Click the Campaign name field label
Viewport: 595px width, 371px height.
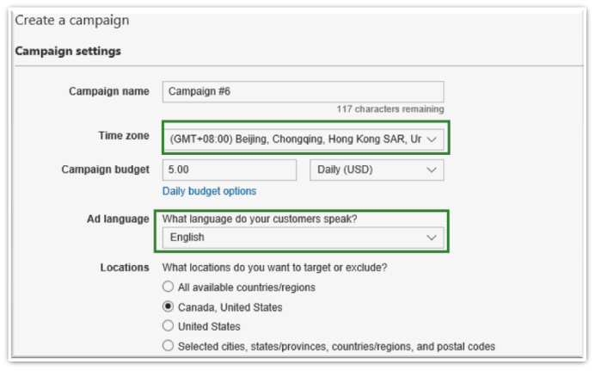tap(108, 91)
